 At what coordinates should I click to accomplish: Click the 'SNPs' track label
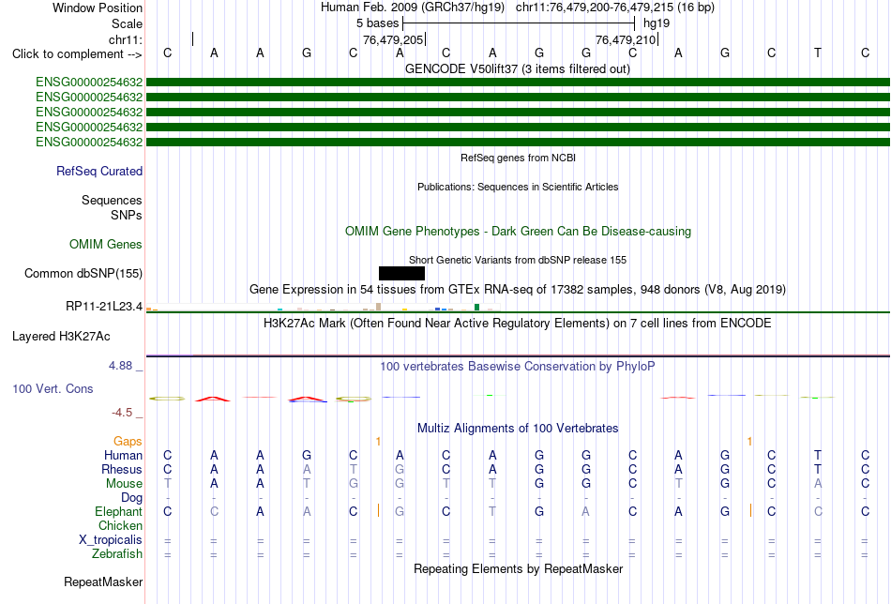pos(127,216)
